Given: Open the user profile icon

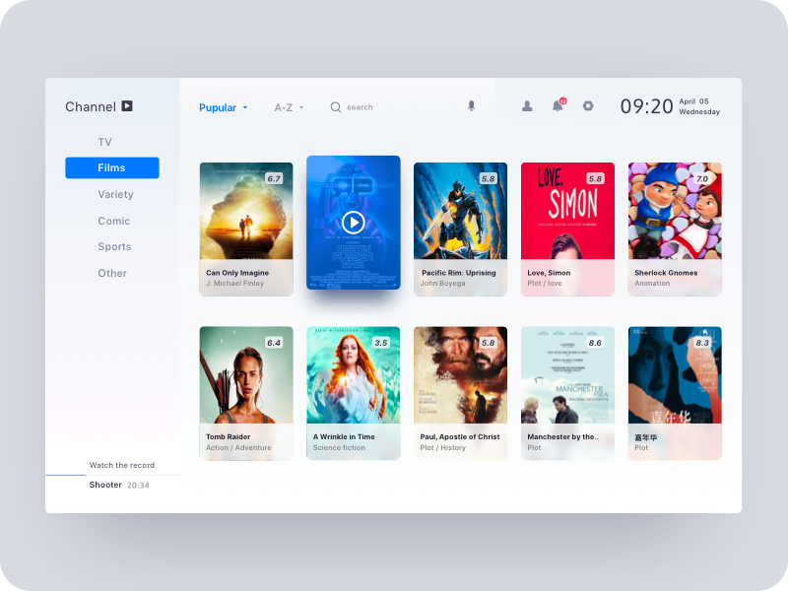Looking at the screenshot, I should 527,106.
